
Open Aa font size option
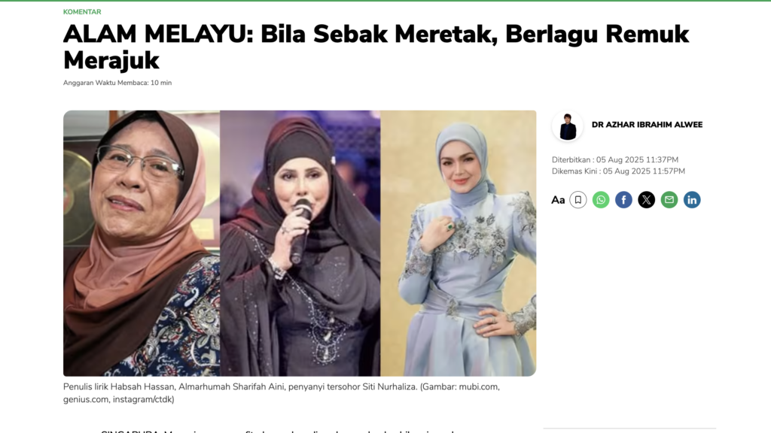click(x=558, y=200)
